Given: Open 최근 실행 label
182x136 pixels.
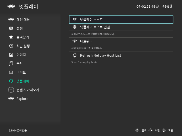Looking at the screenshot, I should pos(23,46).
